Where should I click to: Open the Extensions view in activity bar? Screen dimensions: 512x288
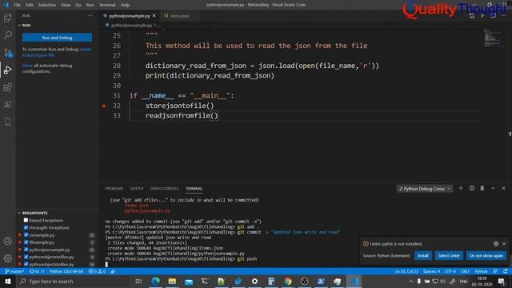pos(7,87)
